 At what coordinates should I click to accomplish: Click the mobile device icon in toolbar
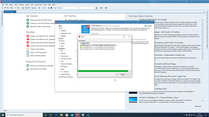[x=97, y=8]
